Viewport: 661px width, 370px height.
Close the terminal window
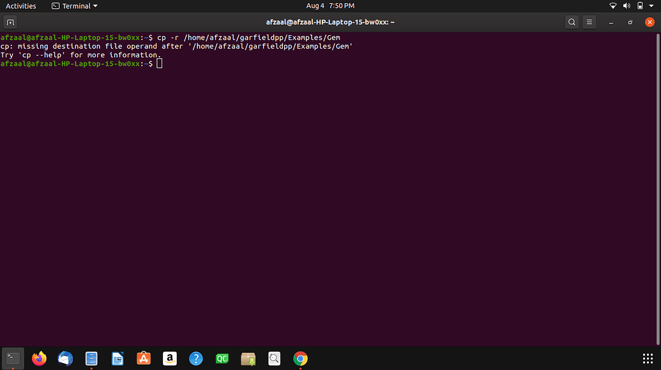click(650, 22)
